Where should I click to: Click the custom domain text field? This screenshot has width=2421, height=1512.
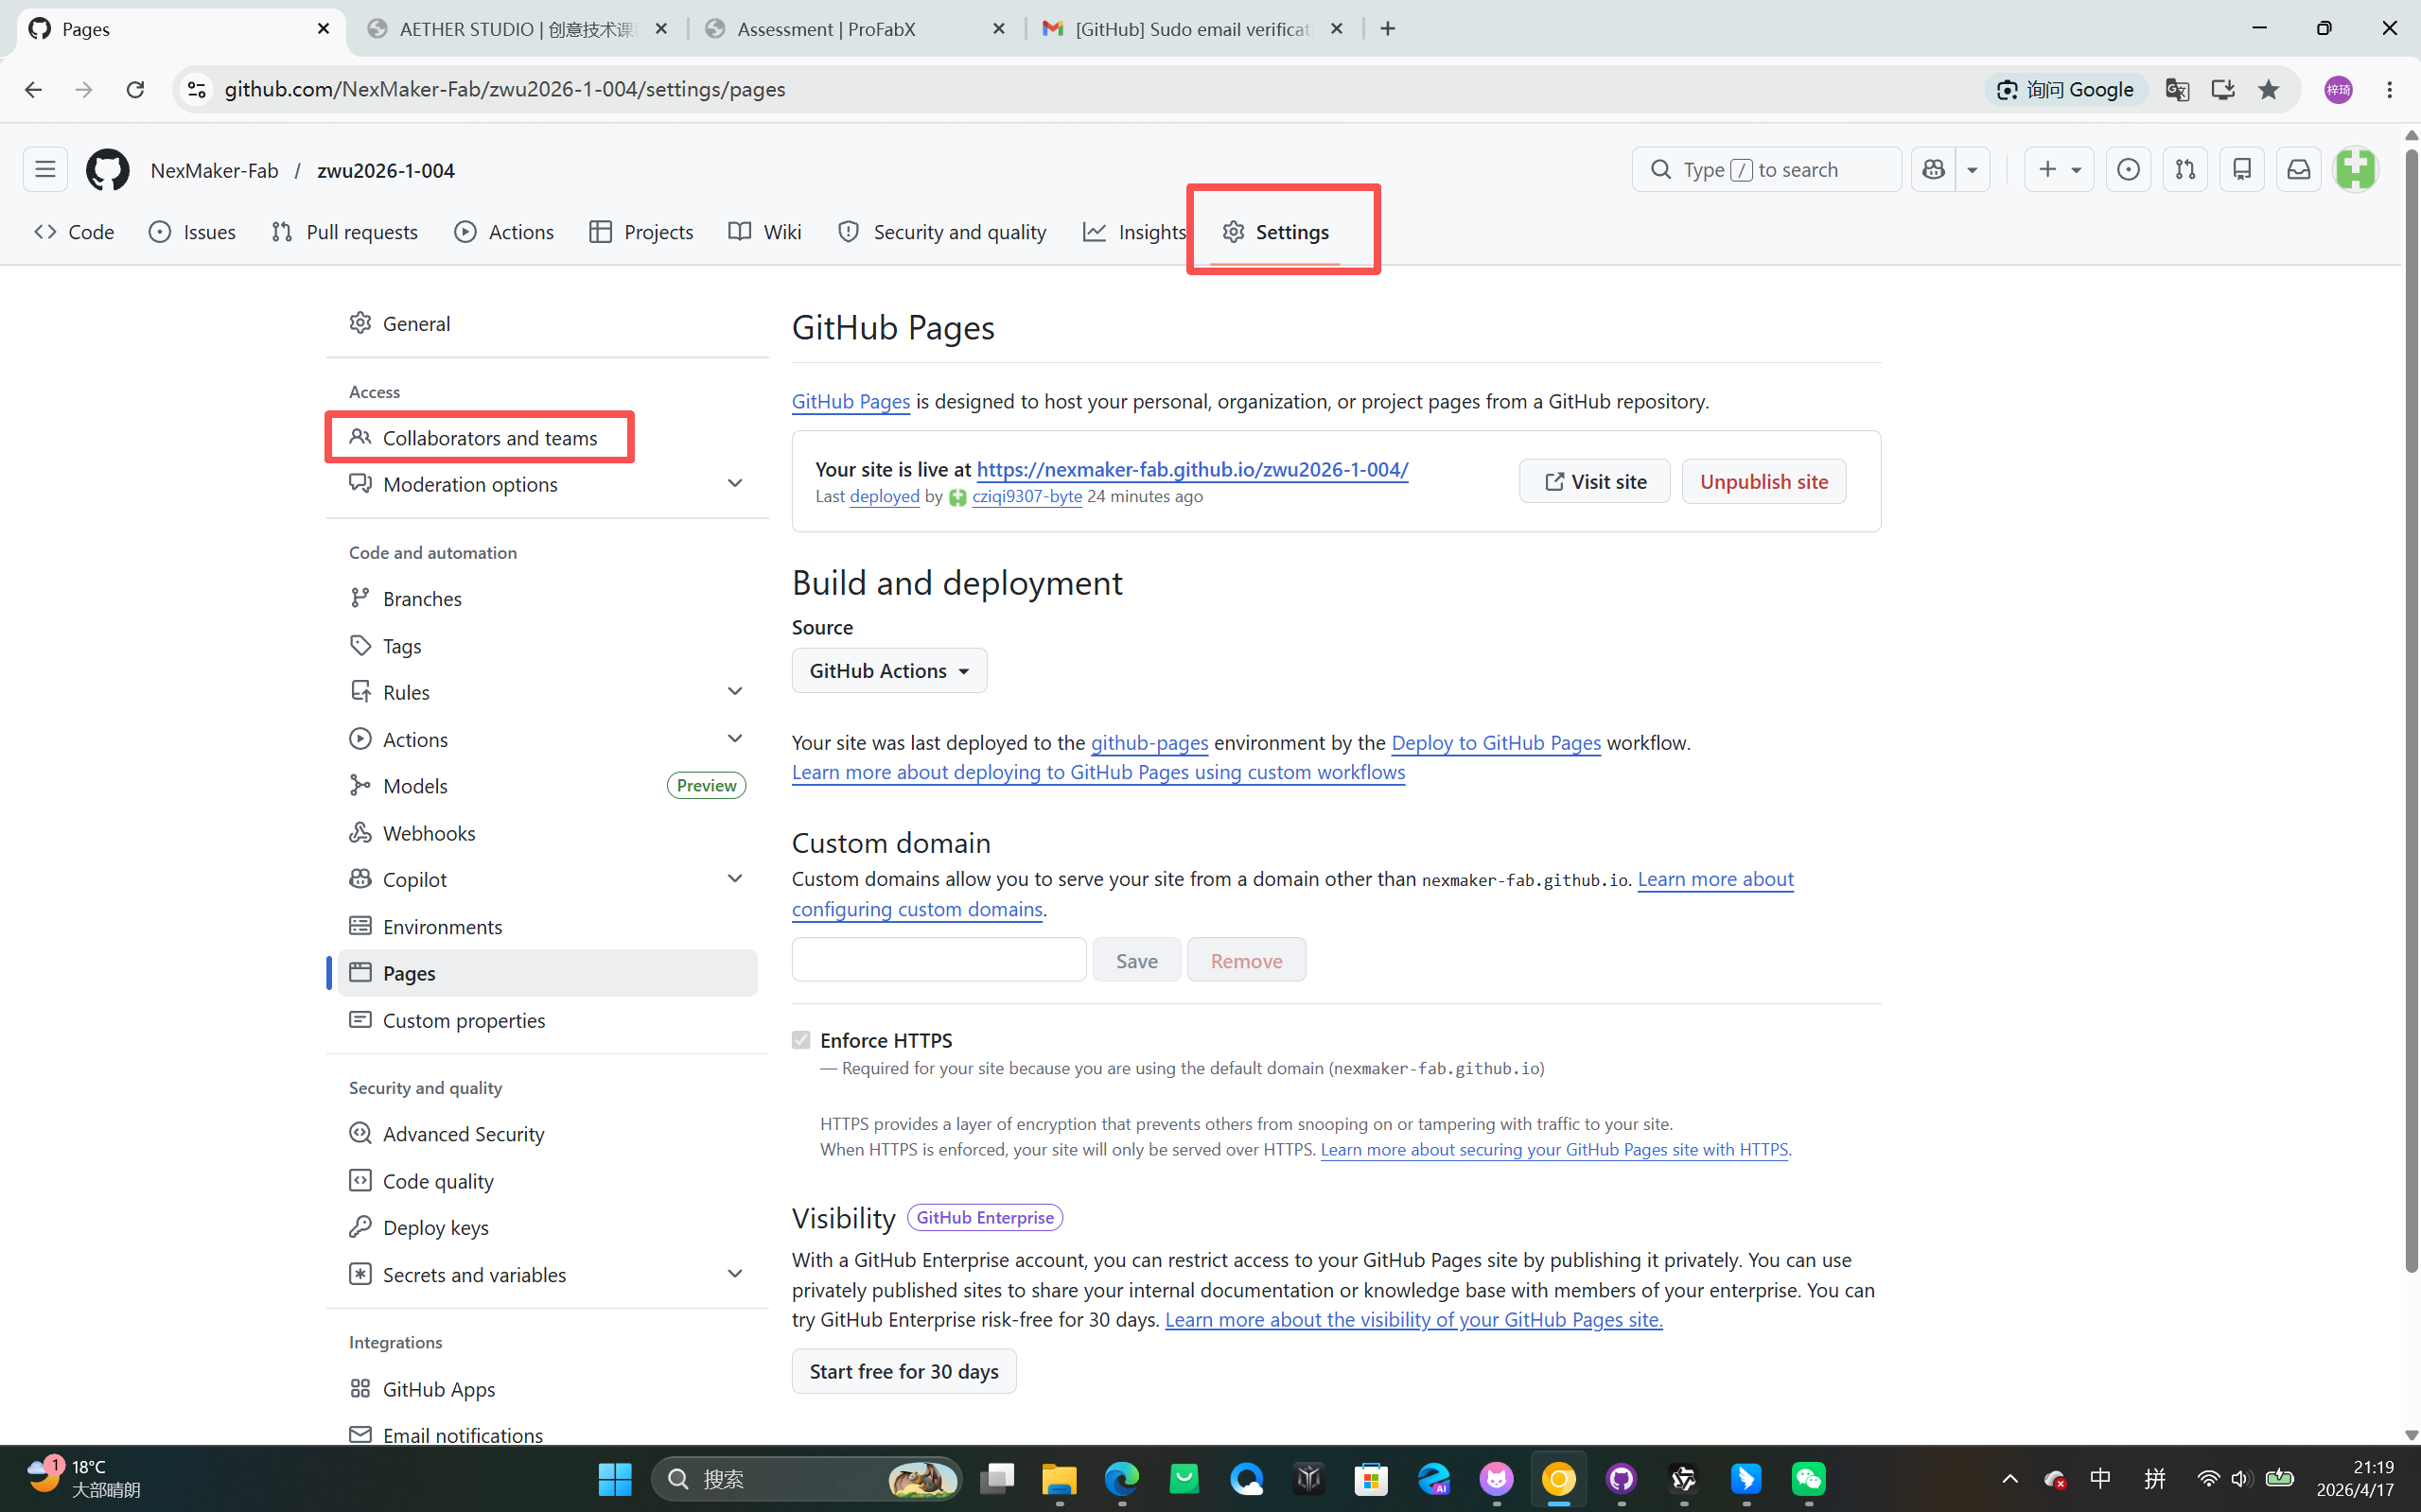coord(939,960)
